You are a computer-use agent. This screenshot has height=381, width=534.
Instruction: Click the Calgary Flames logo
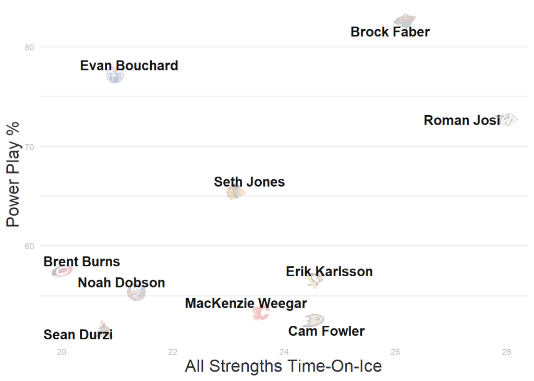[x=260, y=313]
